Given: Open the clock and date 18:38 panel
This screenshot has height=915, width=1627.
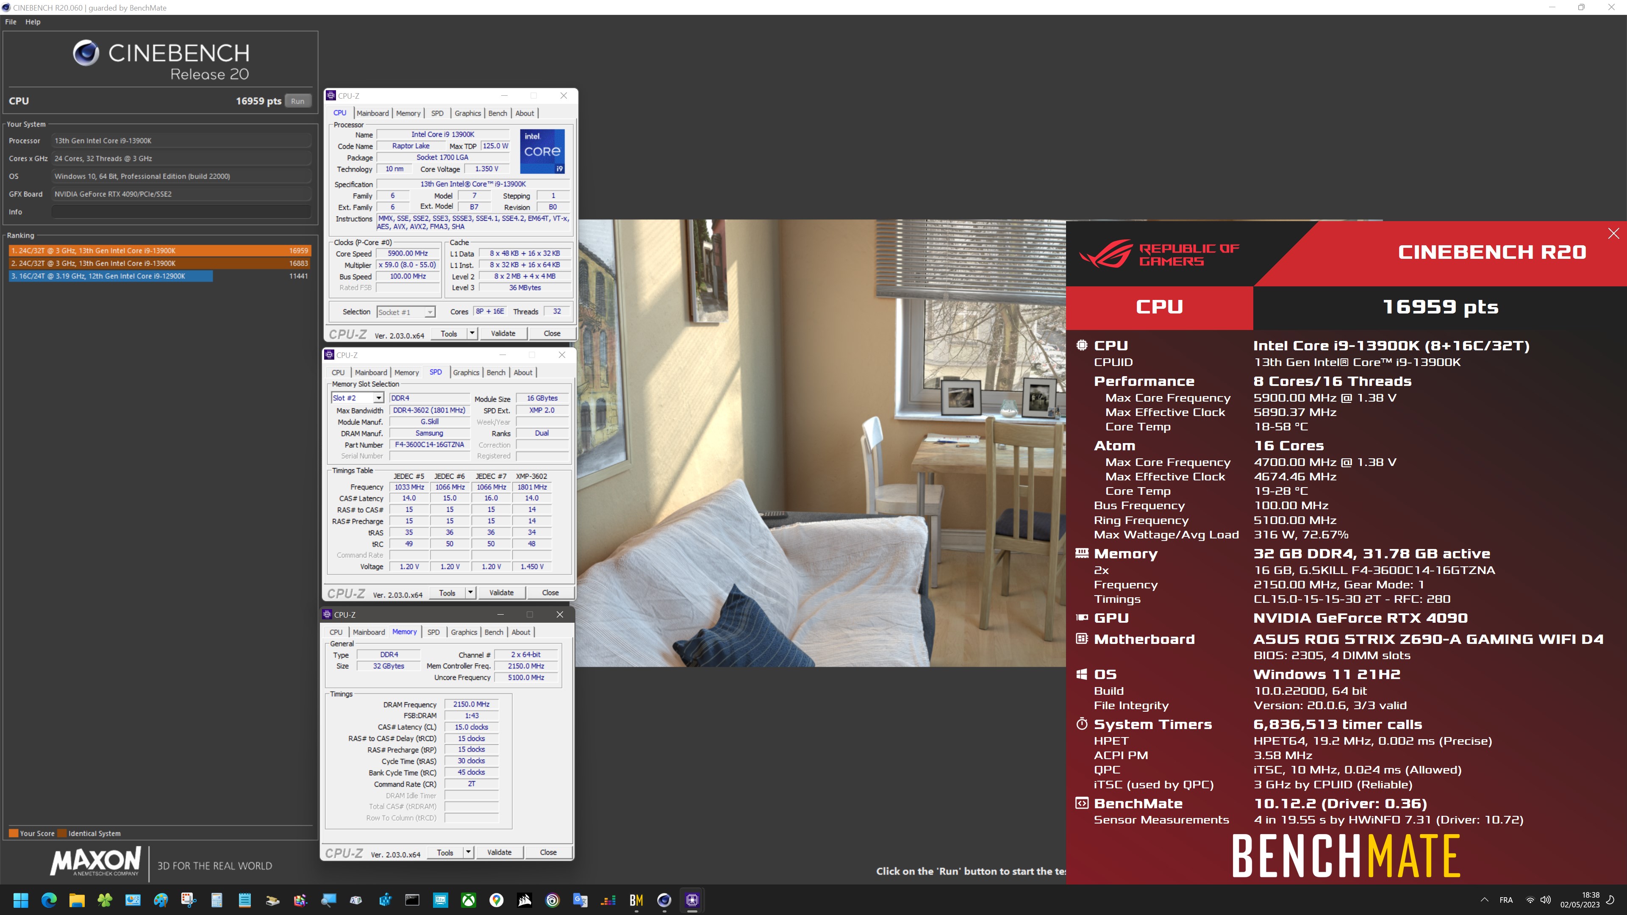Looking at the screenshot, I should click(1580, 900).
